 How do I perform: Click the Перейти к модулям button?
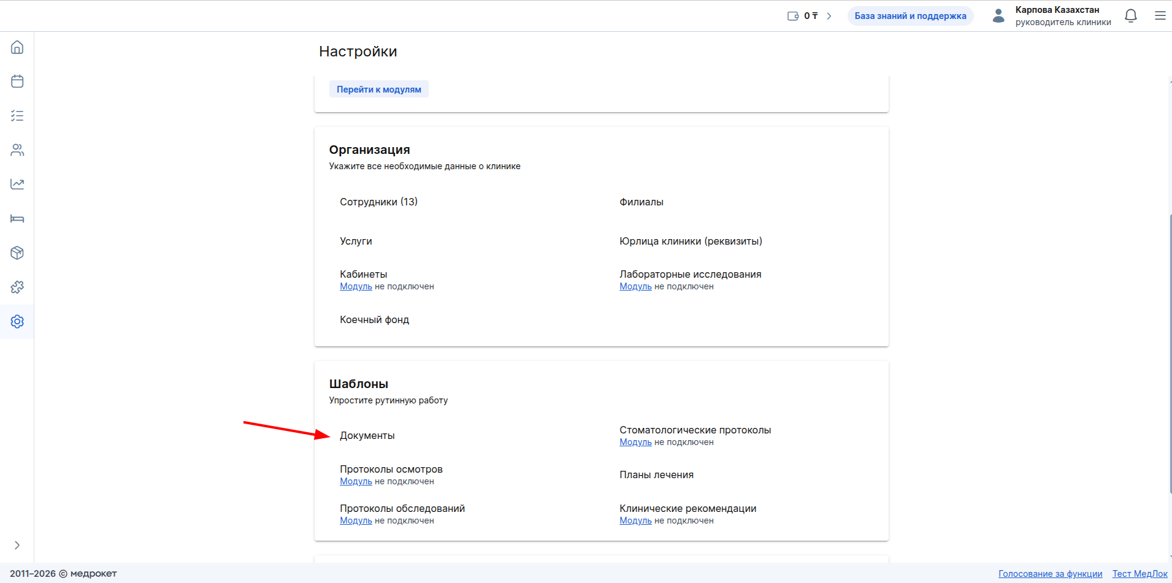[x=378, y=90]
